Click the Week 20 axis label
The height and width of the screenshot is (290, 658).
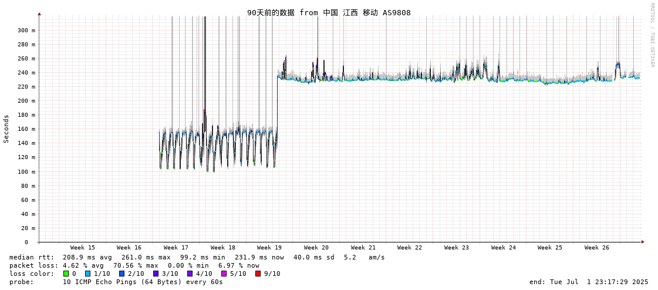(x=316, y=248)
